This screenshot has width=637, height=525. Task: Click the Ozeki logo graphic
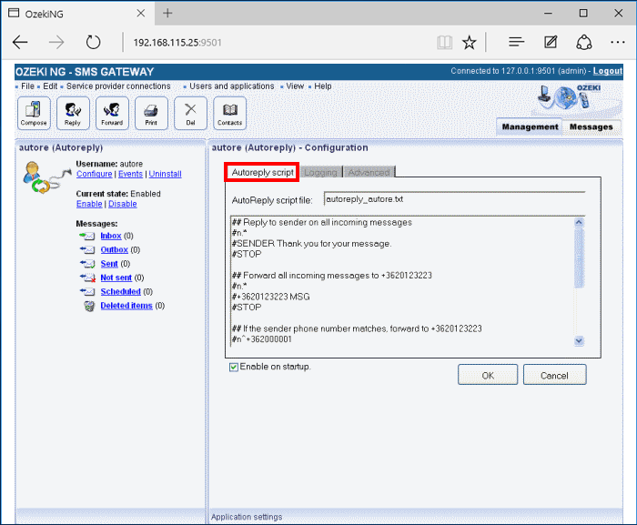[569, 97]
